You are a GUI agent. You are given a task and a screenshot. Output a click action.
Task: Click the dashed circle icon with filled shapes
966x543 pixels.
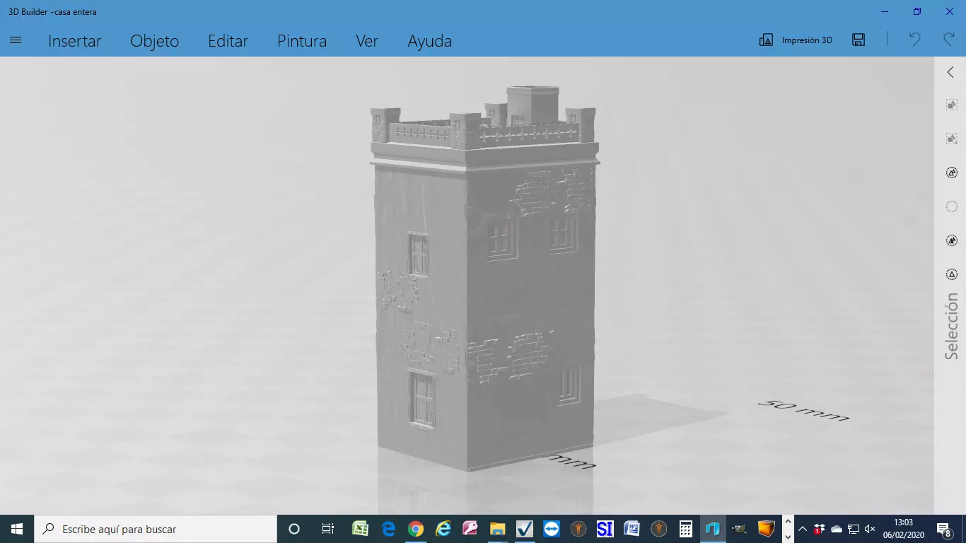pos(952,240)
